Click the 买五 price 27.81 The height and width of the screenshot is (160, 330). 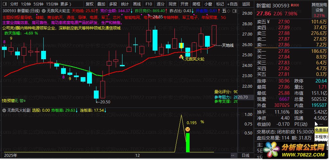284,74
